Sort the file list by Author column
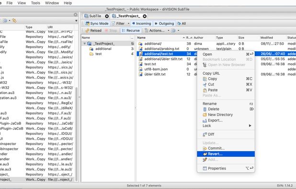This screenshot has height=189, width=296. tap(204, 37)
